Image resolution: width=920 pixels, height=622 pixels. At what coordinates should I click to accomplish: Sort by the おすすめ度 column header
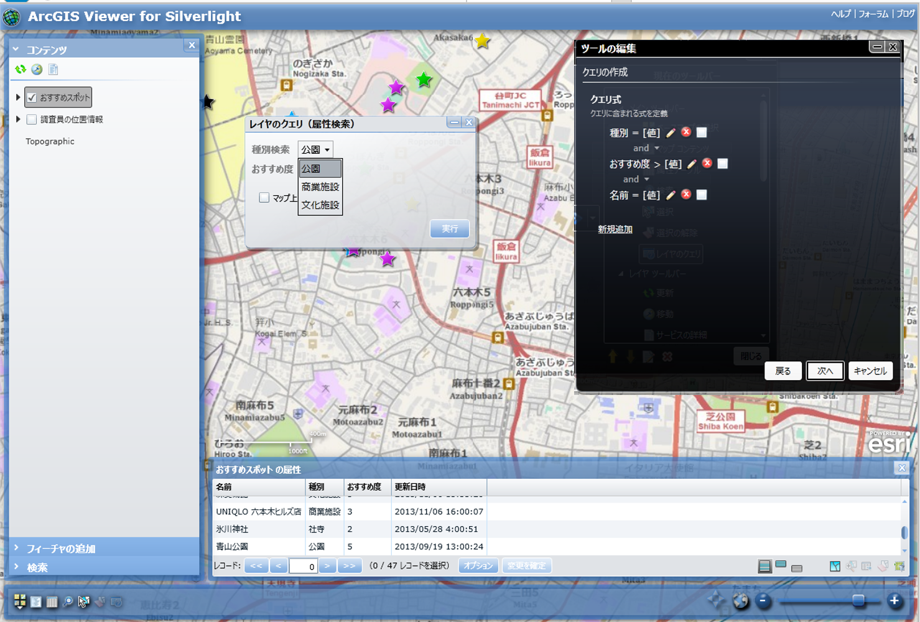tap(367, 486)
